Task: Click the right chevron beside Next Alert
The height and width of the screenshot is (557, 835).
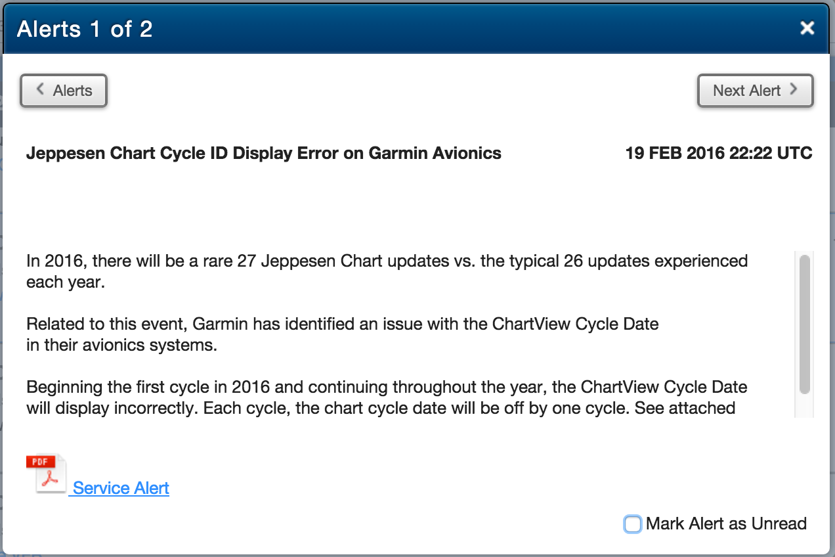Action: point(794,89)
